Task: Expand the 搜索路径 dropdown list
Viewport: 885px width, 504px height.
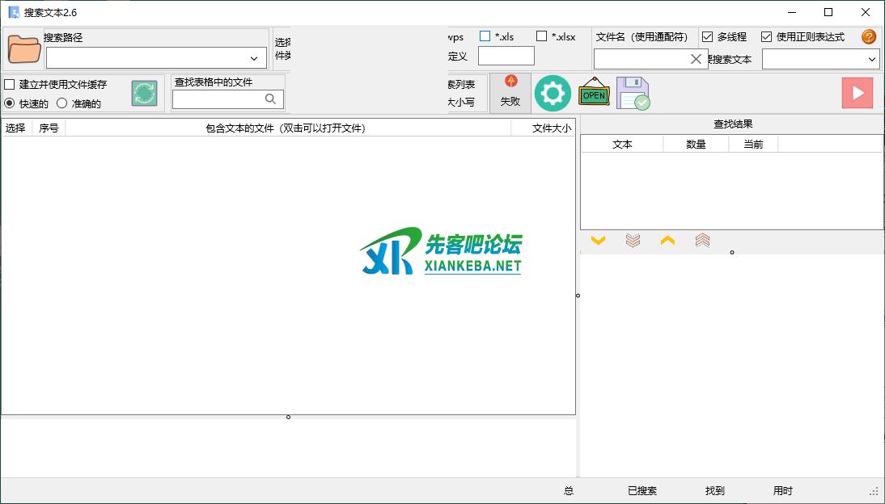Action: pyautogui.click(x=254, y=59)
